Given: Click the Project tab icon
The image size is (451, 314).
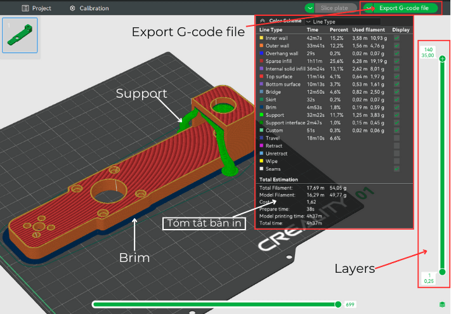Looking at the screenshot, I should pos(25,8).
